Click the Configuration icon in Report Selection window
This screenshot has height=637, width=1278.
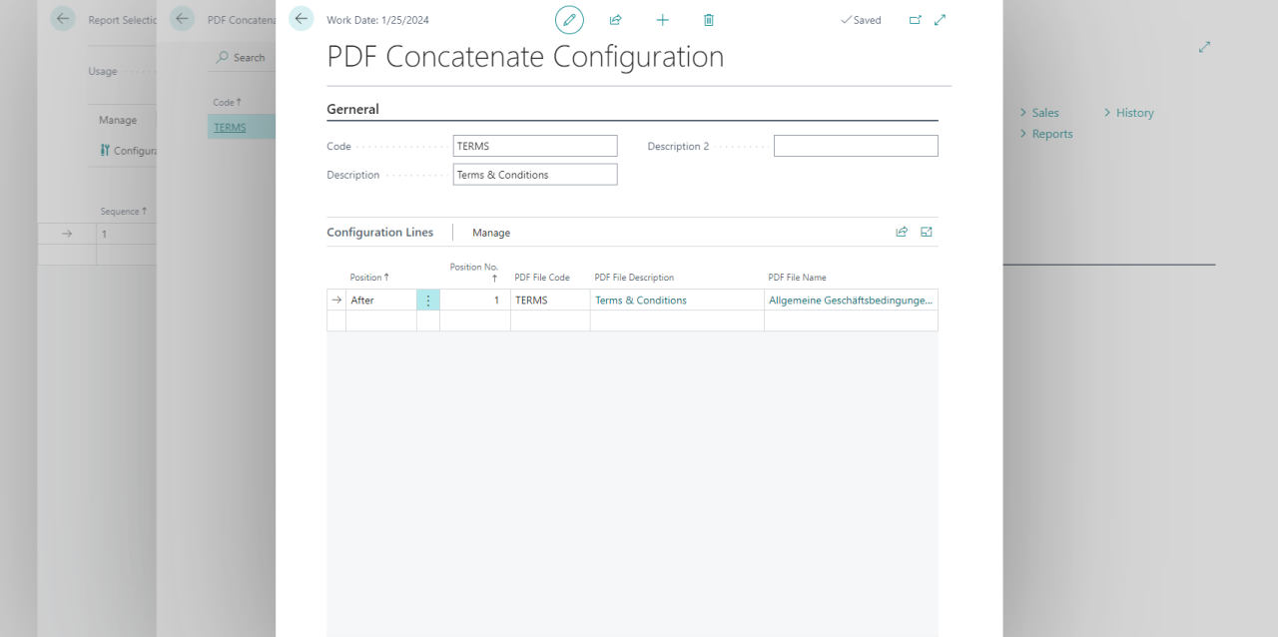click(x=106, y=151)
